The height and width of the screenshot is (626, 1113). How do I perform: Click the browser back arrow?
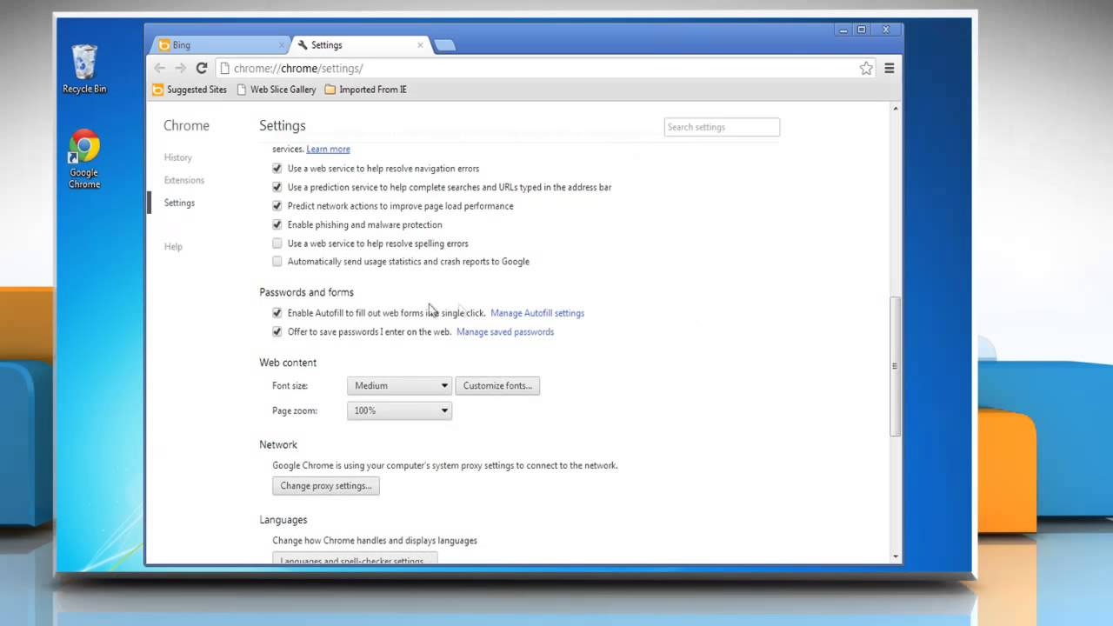coord(160,68)
